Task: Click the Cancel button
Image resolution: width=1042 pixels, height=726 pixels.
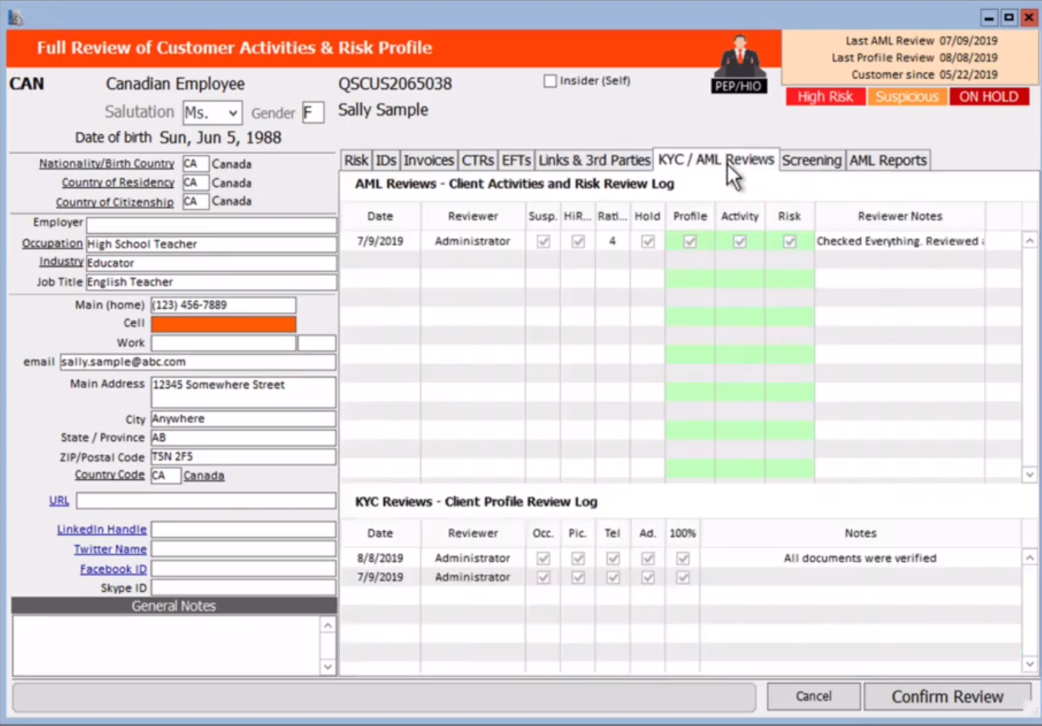Action: [x=812, y=696]
